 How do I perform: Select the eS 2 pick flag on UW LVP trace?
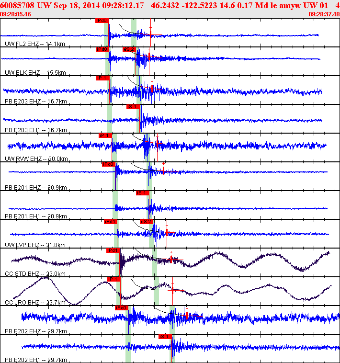[x=147, y=222]
